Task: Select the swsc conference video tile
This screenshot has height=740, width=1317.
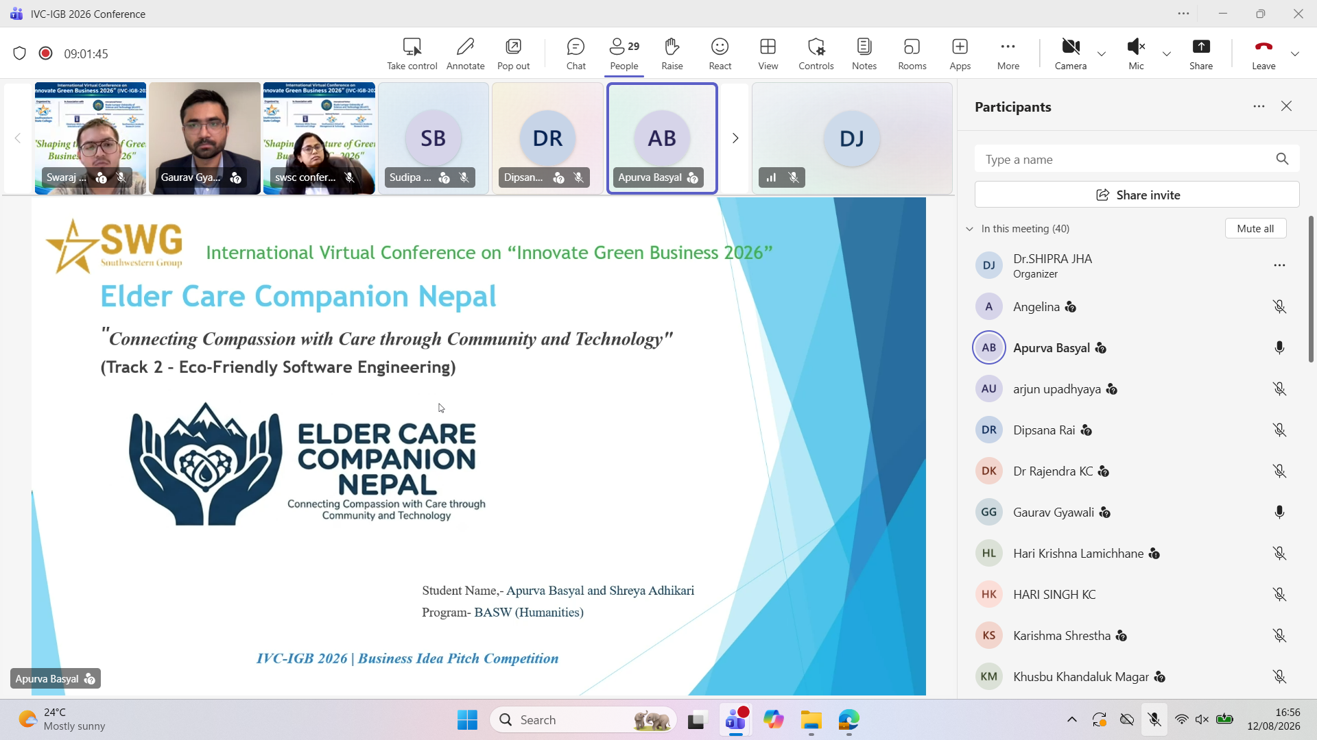Action: tap(319, 138)
